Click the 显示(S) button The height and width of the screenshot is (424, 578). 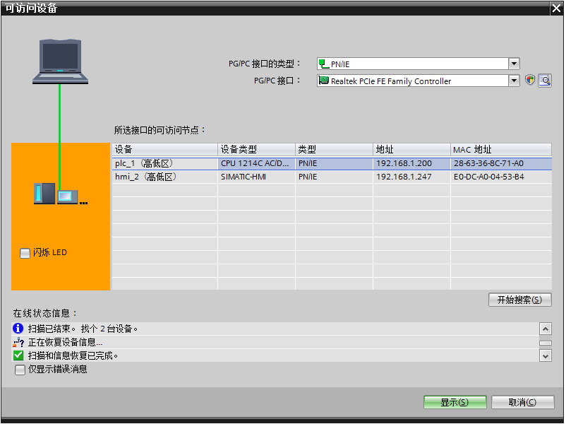tap(455, 402)
